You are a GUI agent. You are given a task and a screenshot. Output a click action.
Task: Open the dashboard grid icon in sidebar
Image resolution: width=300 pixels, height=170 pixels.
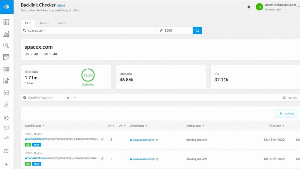6,22
